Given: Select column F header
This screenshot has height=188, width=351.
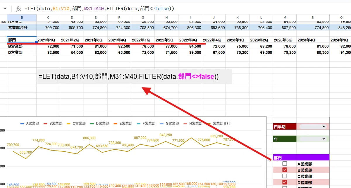Looking at the screenshot, I should pyautogui.click(x=119, y=18).
